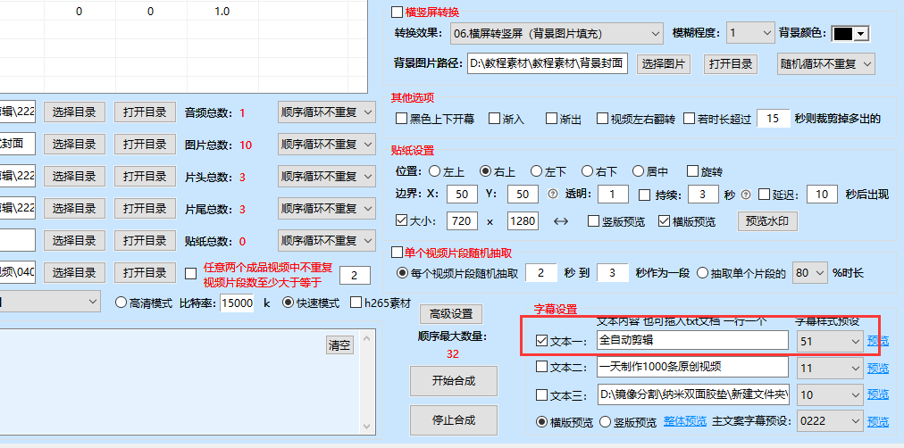Screen dimensions: 904x448
Task: Click 选择目录 in 音频总数 row
Action: (74, 112)
